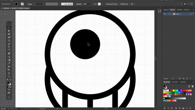Image resolution: width=195 pixels, height=110 pixels.
Task: Select the Gradient tool
Action: 9,60
